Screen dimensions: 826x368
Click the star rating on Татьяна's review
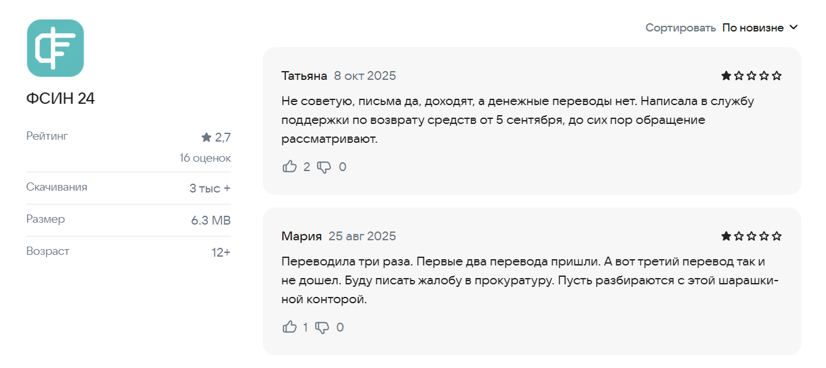pyautogui.click(x=751, y=76)
